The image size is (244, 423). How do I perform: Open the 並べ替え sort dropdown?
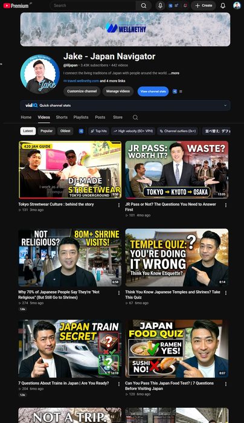pyautogui.click(x=217, y=131)
